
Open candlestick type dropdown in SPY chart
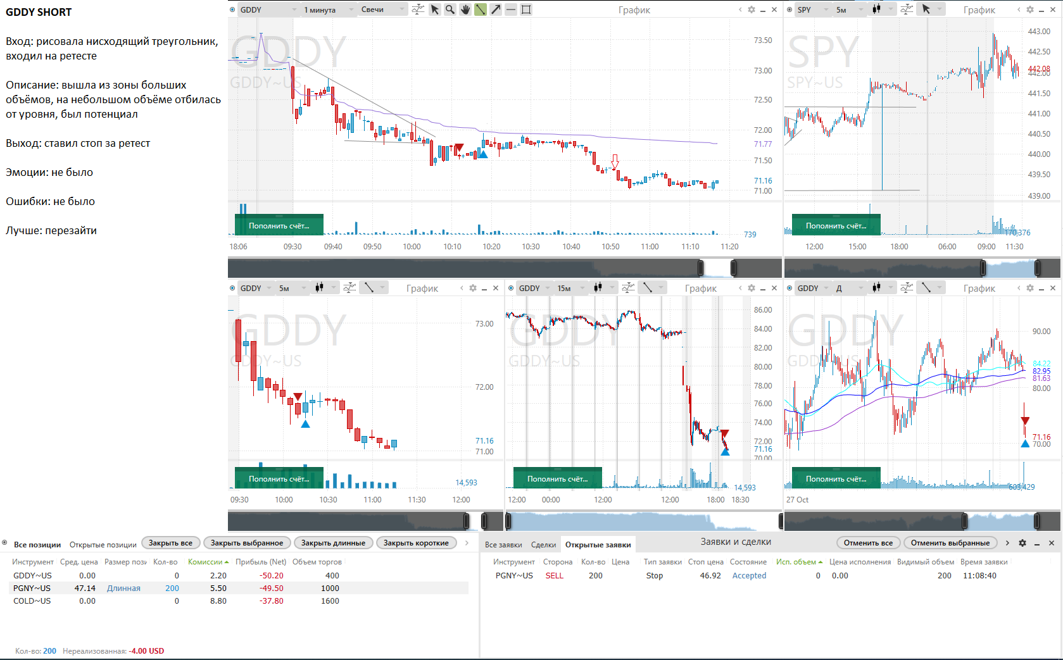pyautogui.click(x=882, y=9)
